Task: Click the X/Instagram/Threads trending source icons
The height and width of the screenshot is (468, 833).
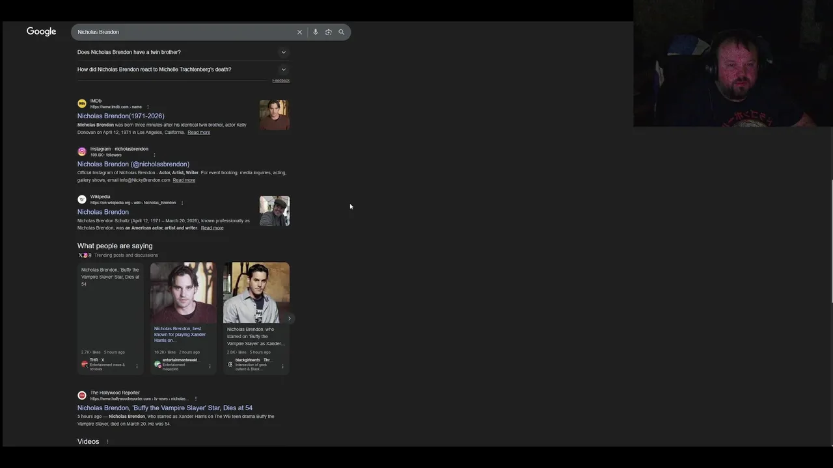Action: 85,255
